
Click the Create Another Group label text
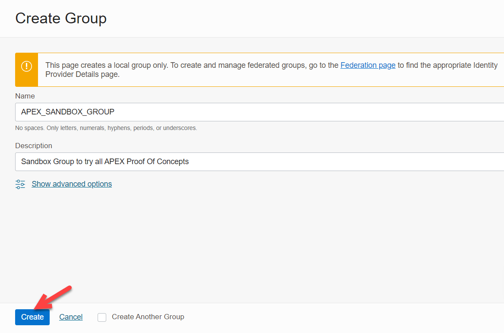[148, 317]
